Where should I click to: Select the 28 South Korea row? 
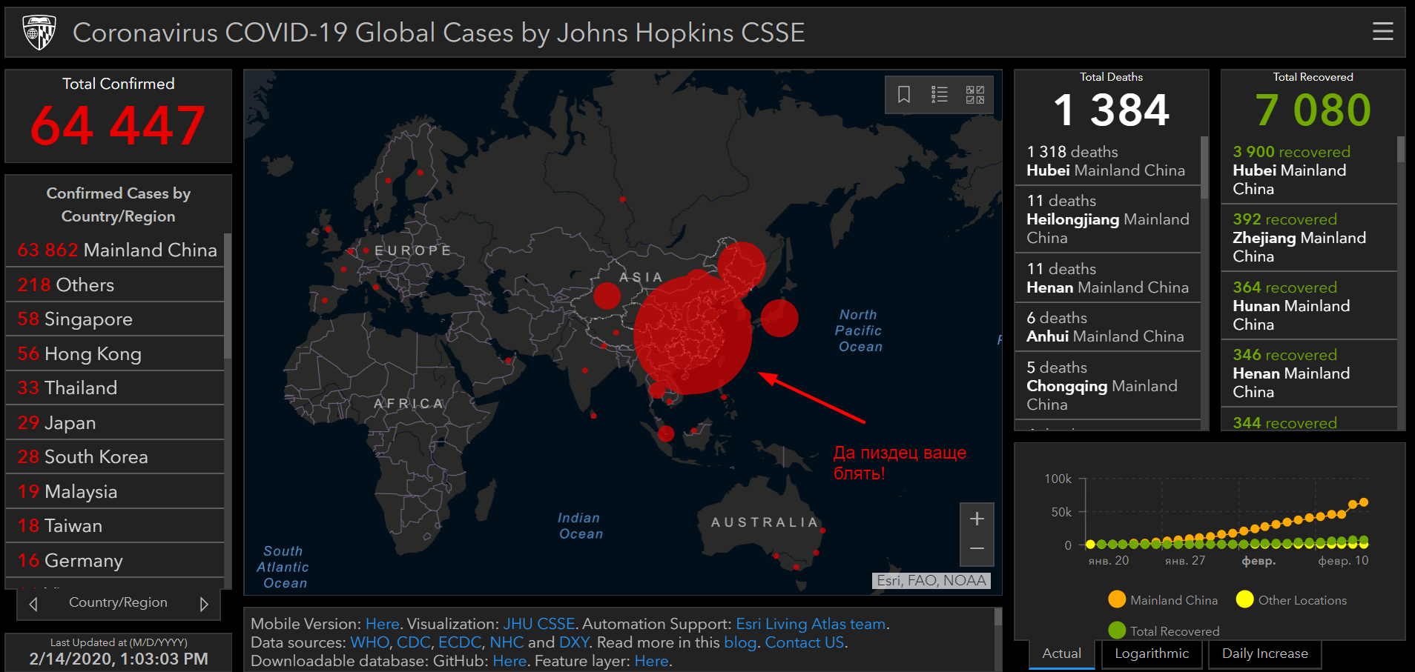coord(115,456)
